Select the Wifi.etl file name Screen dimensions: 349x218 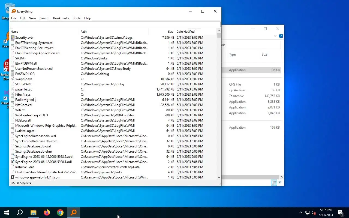pyautogui.click(x=20, y=110)
